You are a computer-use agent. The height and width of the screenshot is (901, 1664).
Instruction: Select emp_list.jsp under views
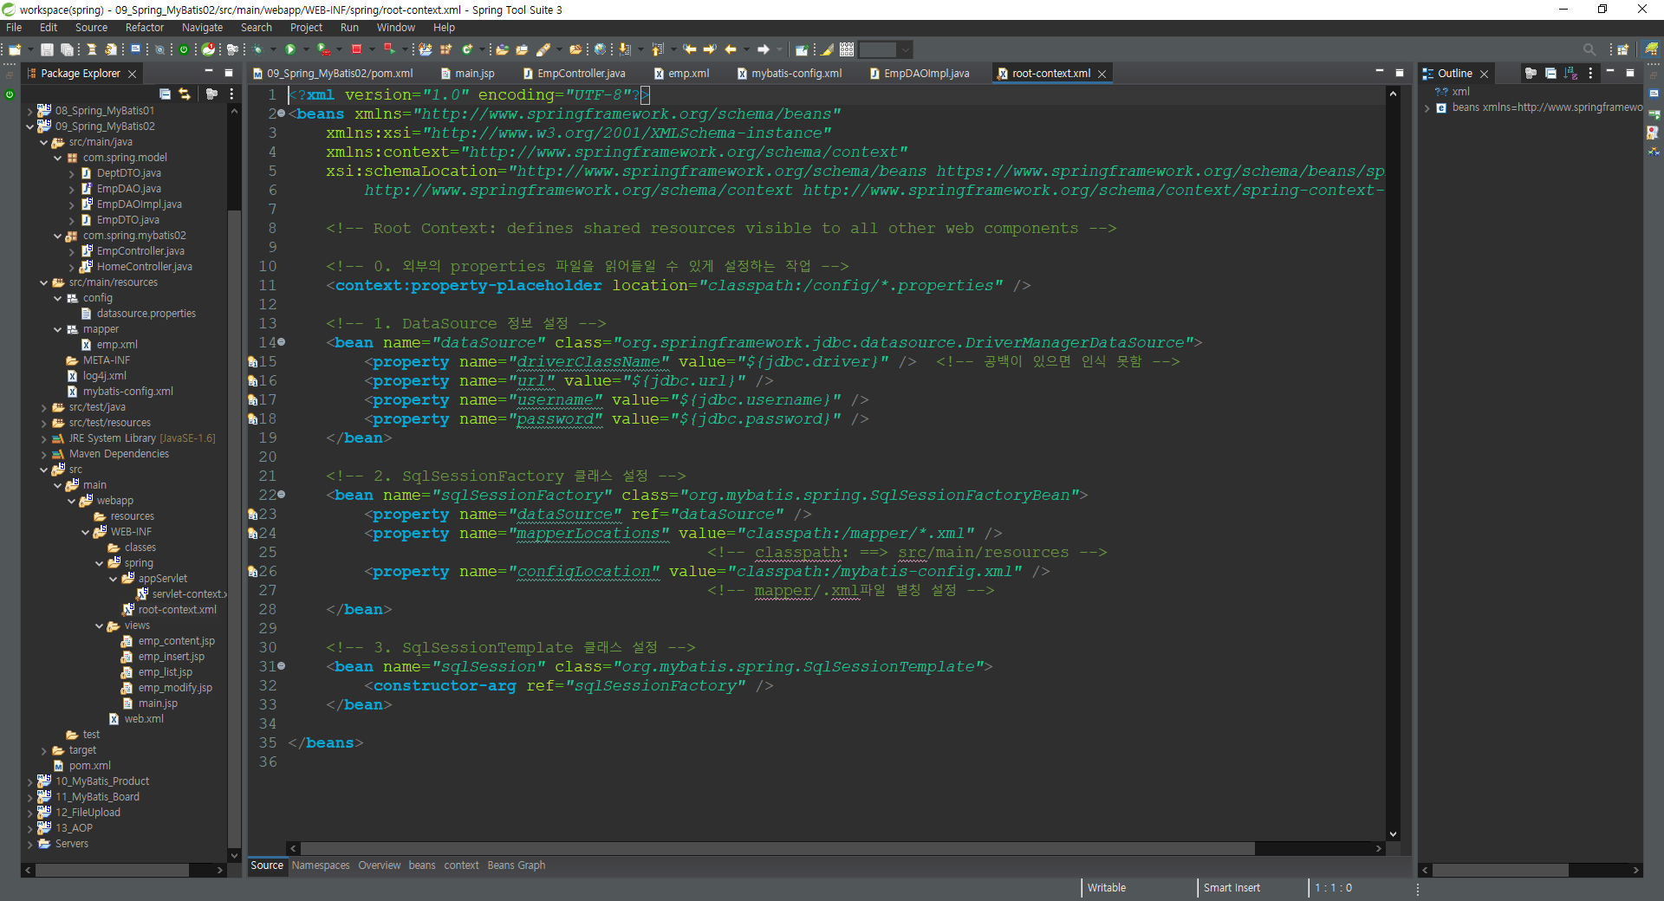166,672
